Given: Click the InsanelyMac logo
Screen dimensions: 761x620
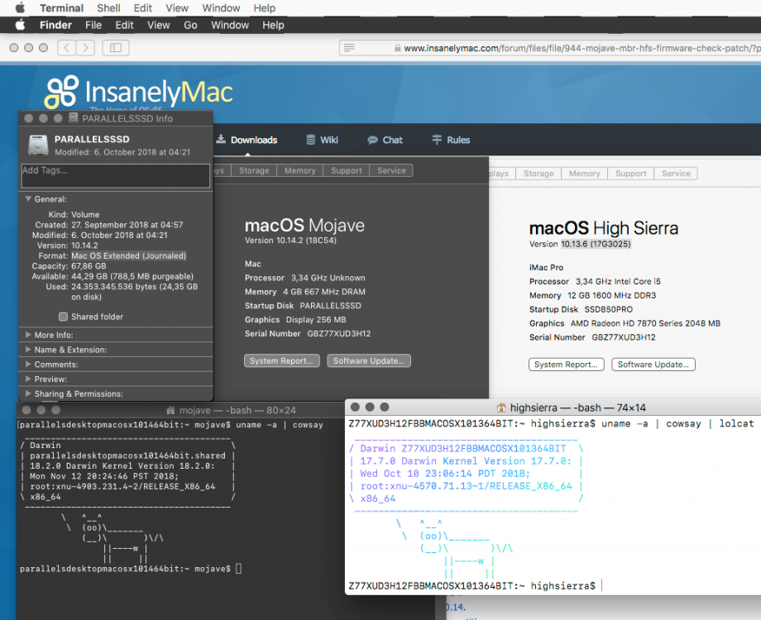Looking at the screenshot, I should coord(138,93).
